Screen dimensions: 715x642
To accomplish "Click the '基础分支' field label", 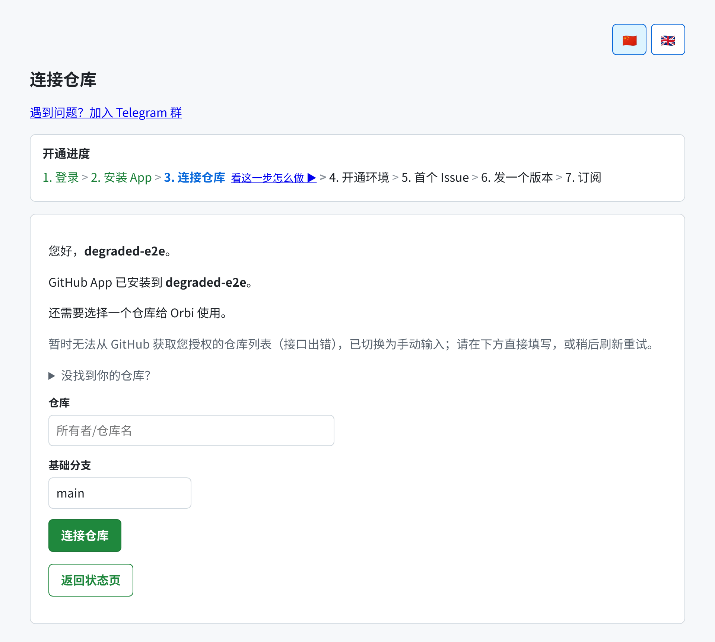I will 70,465.
